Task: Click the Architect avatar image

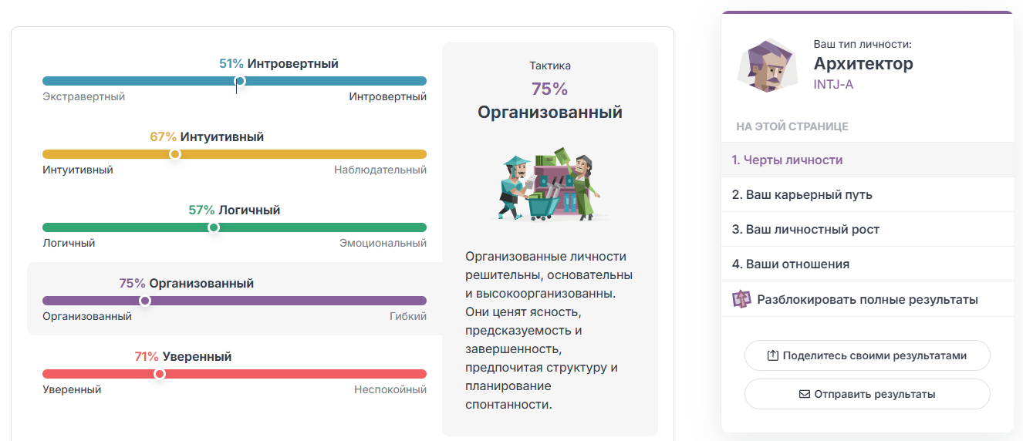Action: 768,64
